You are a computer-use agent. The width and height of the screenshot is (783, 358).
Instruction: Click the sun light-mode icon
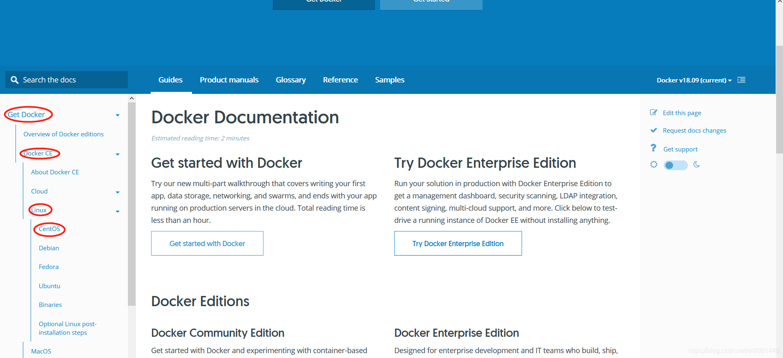(654, 165)
